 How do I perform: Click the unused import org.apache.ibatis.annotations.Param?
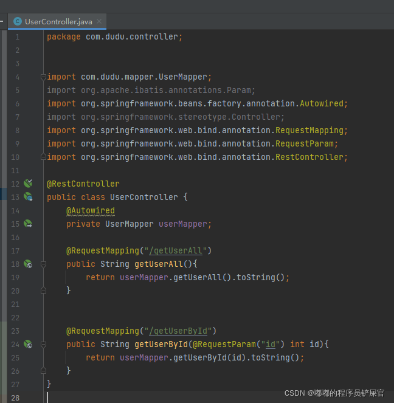151,90
